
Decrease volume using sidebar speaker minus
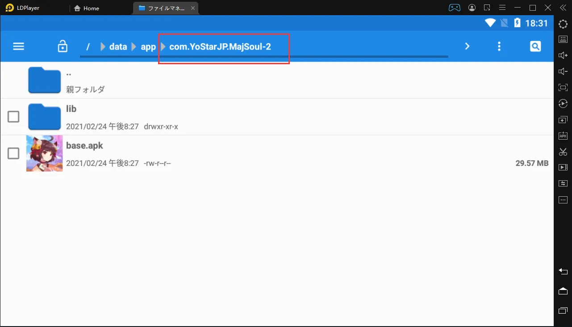click(563, 71)
